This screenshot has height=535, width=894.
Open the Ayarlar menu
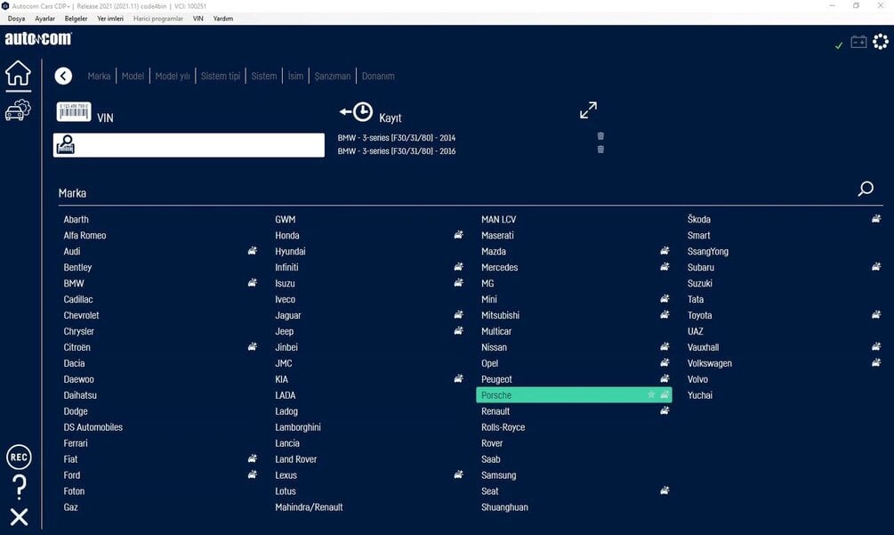coord(45,19)
